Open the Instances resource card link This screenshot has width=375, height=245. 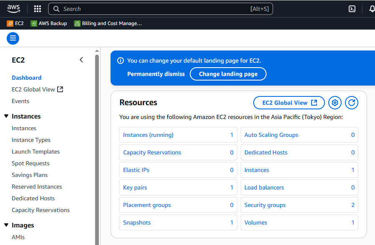point(257,170)
